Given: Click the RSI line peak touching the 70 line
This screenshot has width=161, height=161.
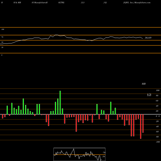Looking at the screenshot, I should [x=56, y=35].
